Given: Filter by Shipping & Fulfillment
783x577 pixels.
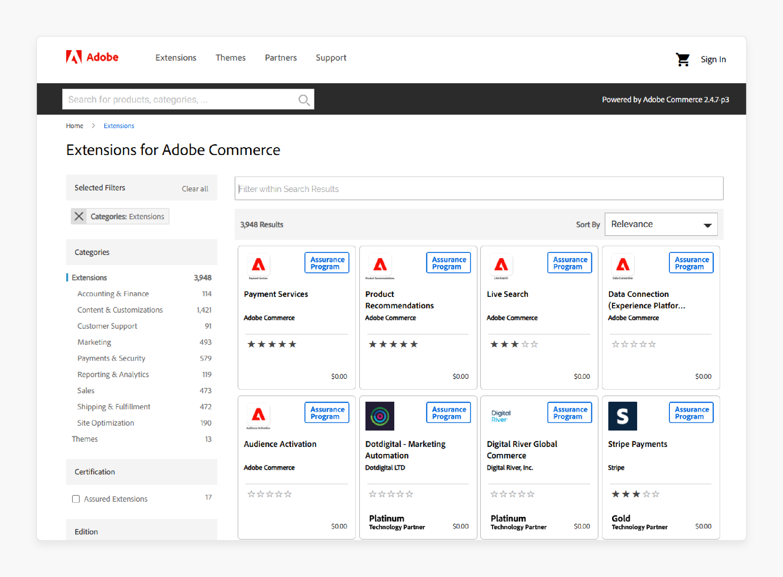Looking at the screenshot, I should click(x=114, y=407).
